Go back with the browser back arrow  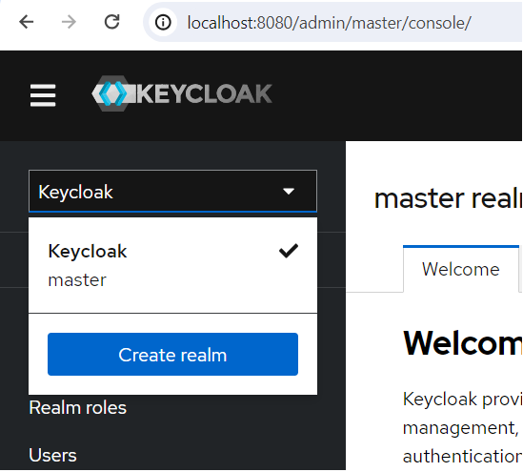(27, 22)
